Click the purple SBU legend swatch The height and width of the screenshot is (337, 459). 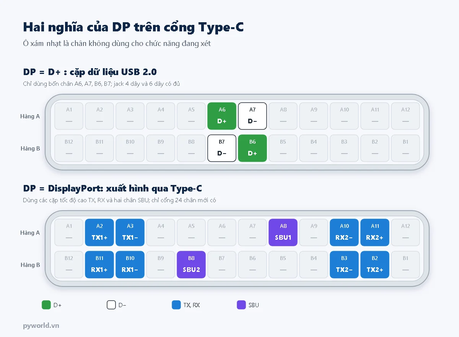click(x=241, y=305)
